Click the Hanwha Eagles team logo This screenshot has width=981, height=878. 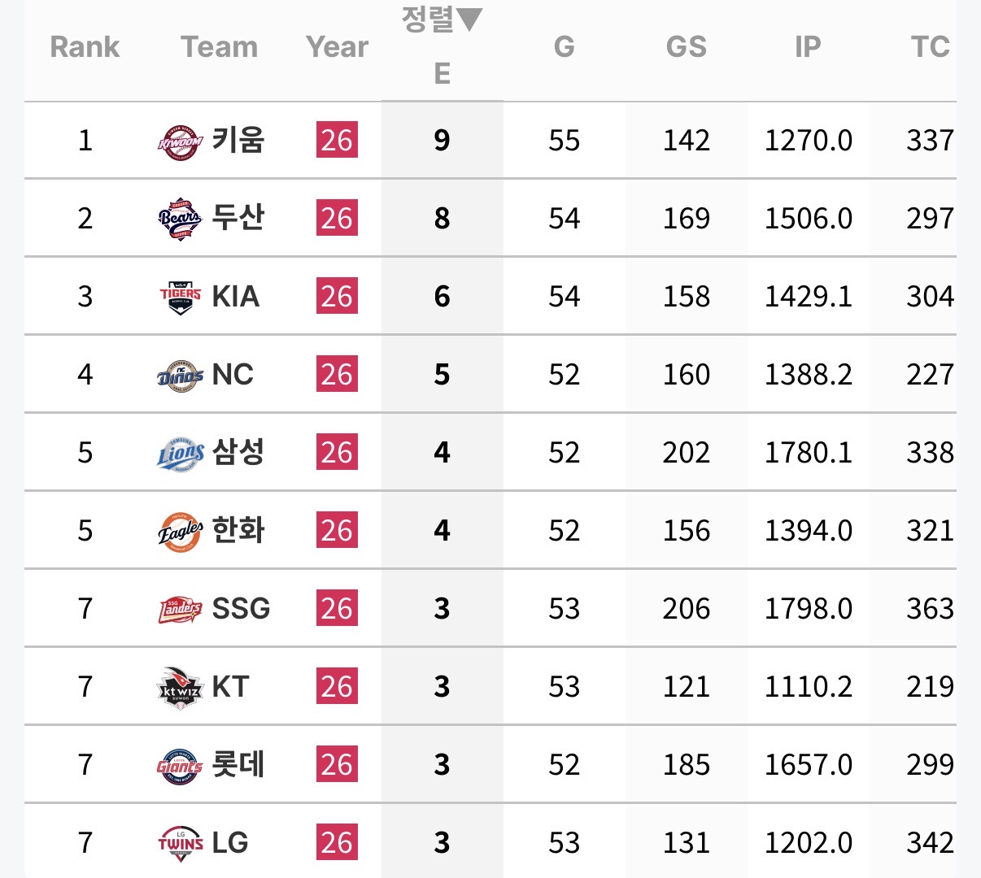coord(180,531)
